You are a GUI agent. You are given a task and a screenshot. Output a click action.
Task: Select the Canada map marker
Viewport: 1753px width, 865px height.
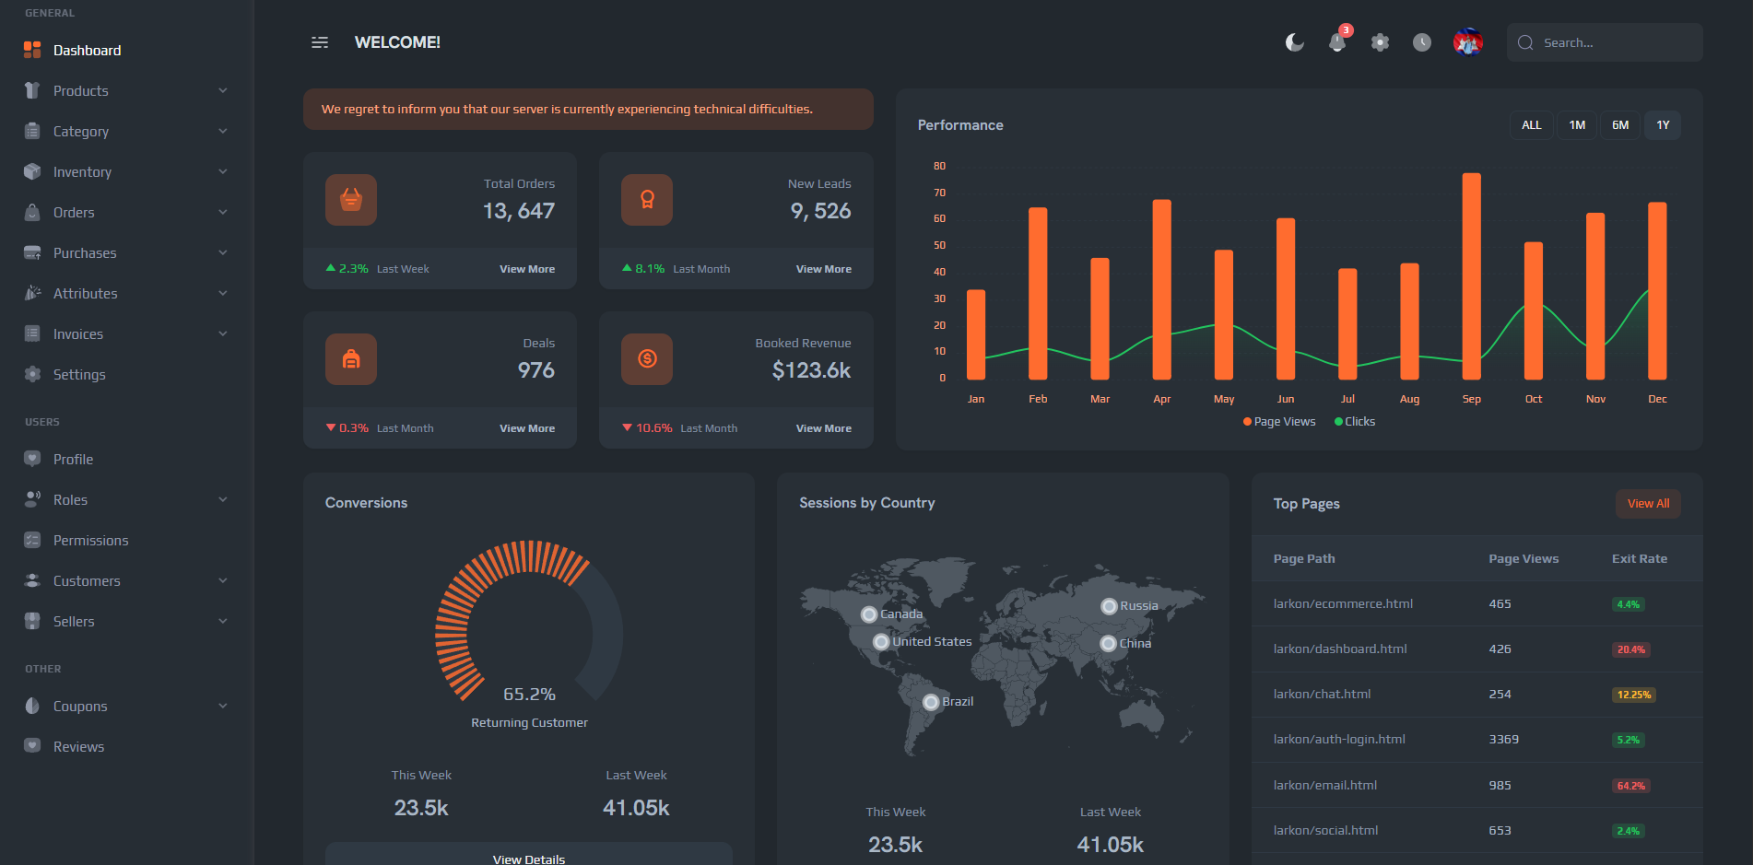click(869, 614)
